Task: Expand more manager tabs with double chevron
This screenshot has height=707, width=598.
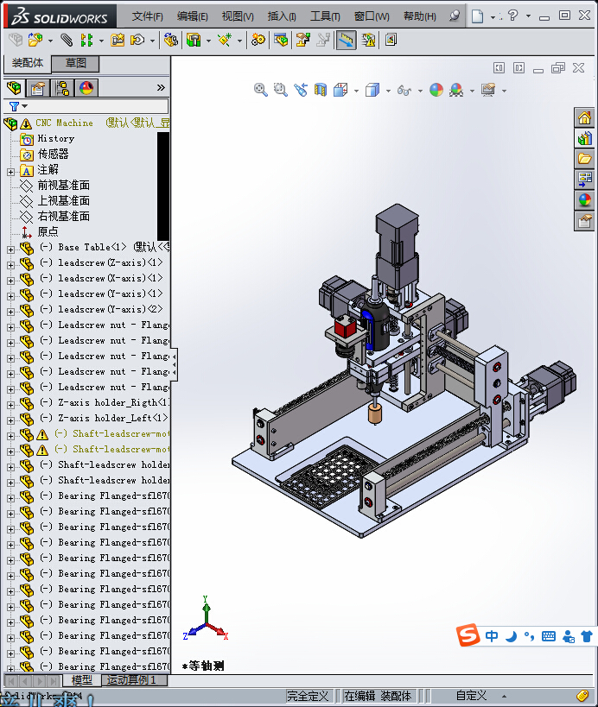Action: pyautogui.click(x=161, y=87)
